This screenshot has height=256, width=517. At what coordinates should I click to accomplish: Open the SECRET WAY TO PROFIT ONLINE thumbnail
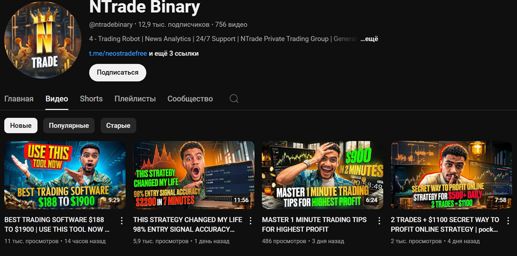[452, 175]
